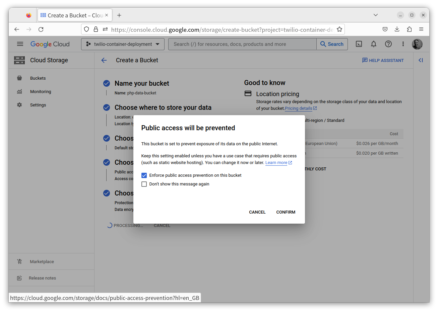Open the Help Assistant
The width and height of the screenshot is (438, 312).
(x=383, y=60)
